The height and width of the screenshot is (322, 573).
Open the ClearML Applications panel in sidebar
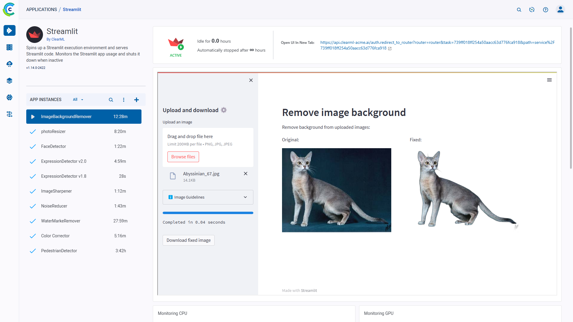(10, 30)
